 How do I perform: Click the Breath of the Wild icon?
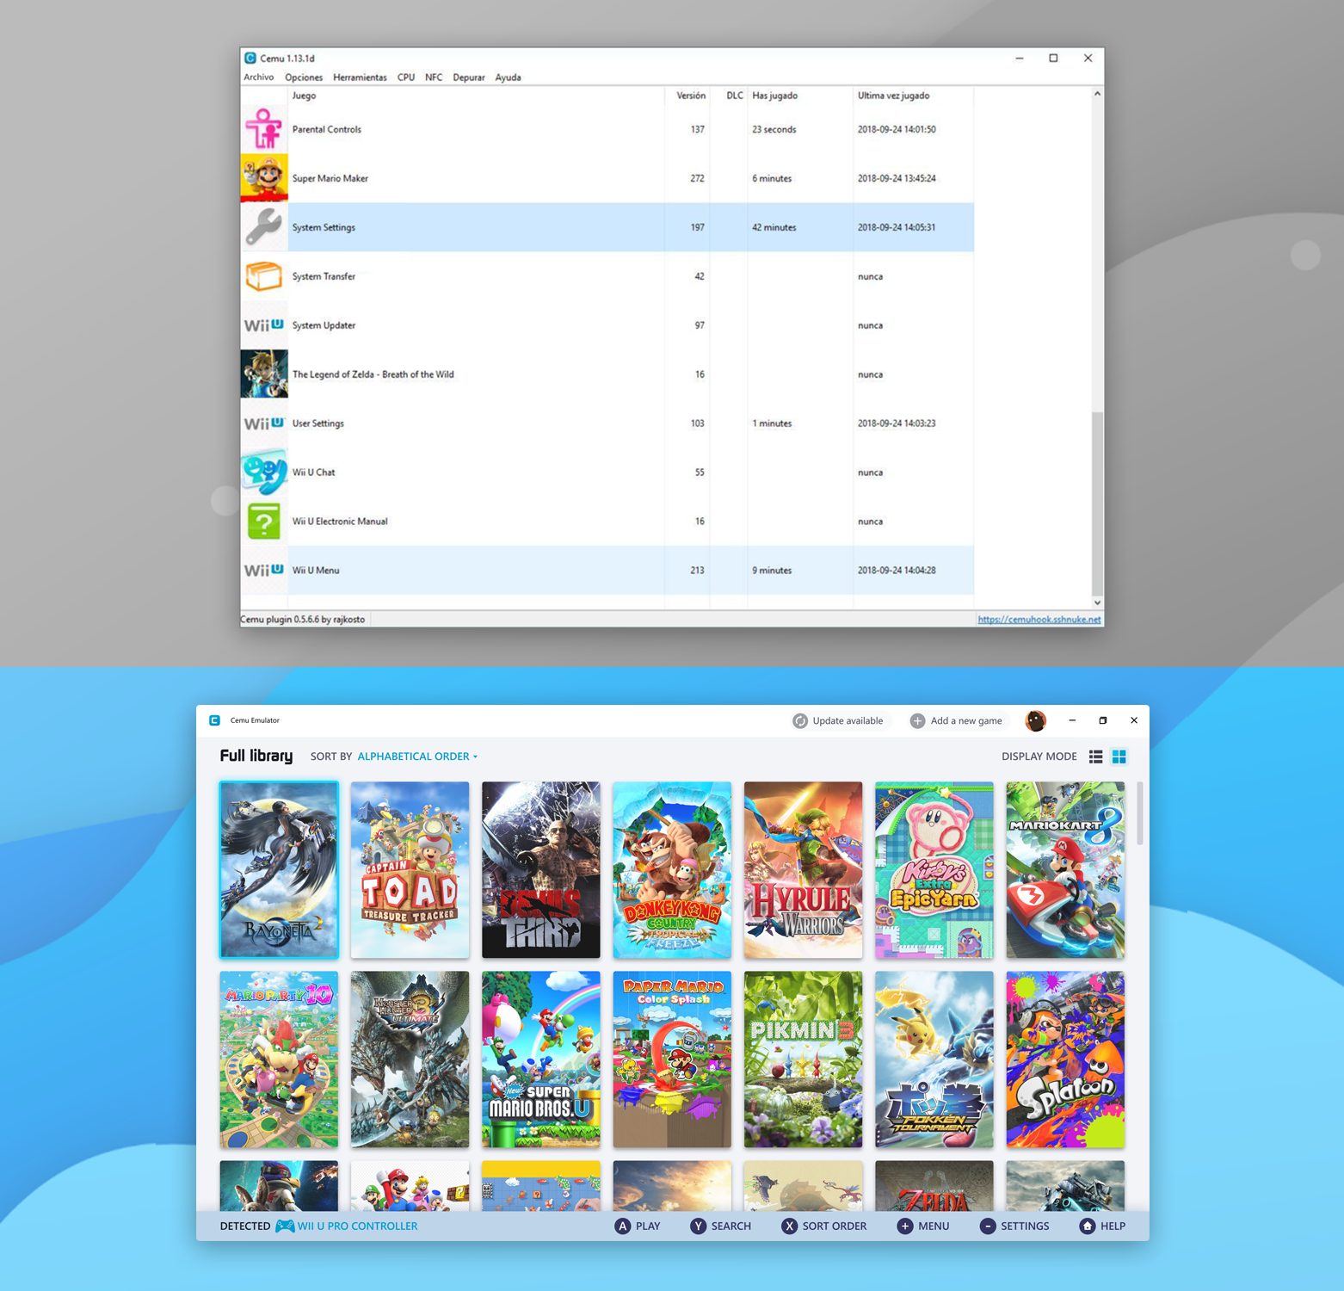(x=264, y=374)
